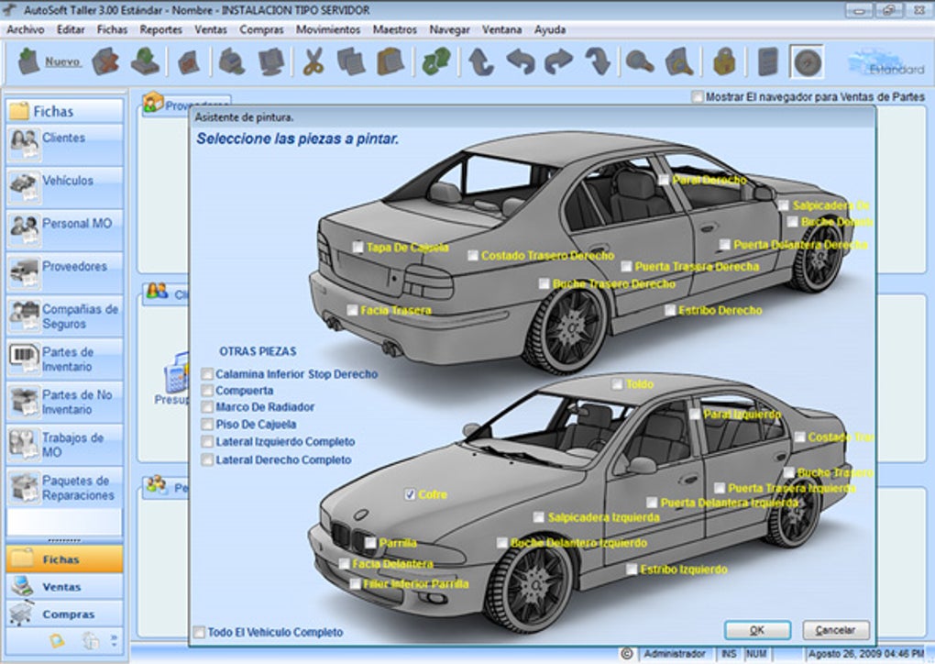Click the Cancelar button
The width and height of the screenshot is (935, 664).
point(835,630)
